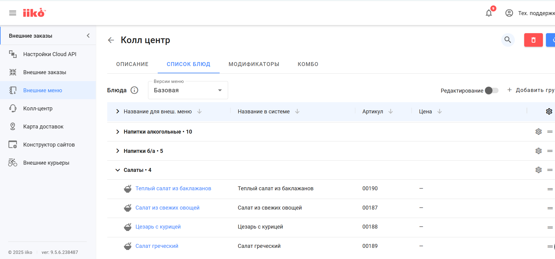This screenshot has width=555, height=259.
Task: Expand the Напитки алкогольные group
Action: 118,132
